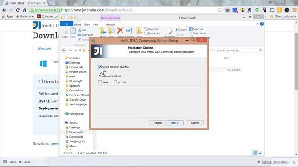Open the Chrome menu icon
This screenshot has height=167, width=298.
click(294, 10)
